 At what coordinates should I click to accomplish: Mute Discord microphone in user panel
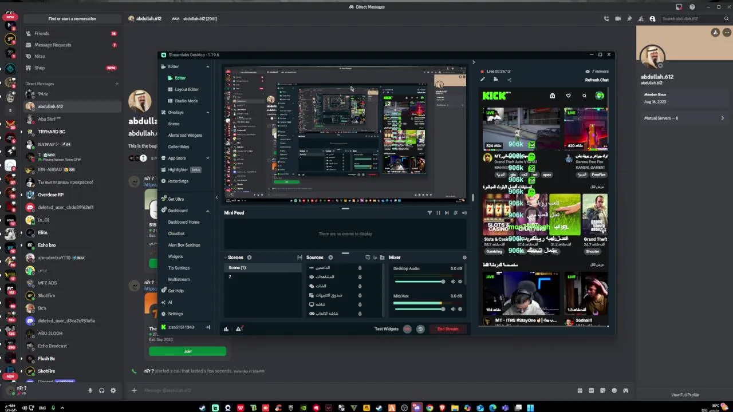pos(90,391)
